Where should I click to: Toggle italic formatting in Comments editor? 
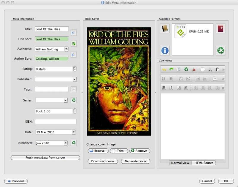(x=171, y=88)
